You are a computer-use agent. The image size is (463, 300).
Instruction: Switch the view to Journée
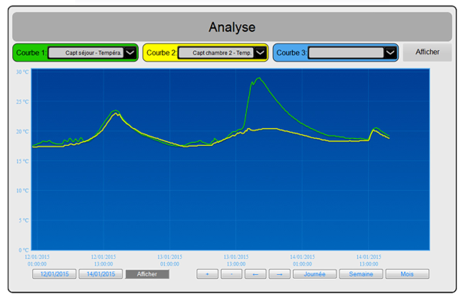[x=314, y=274]
